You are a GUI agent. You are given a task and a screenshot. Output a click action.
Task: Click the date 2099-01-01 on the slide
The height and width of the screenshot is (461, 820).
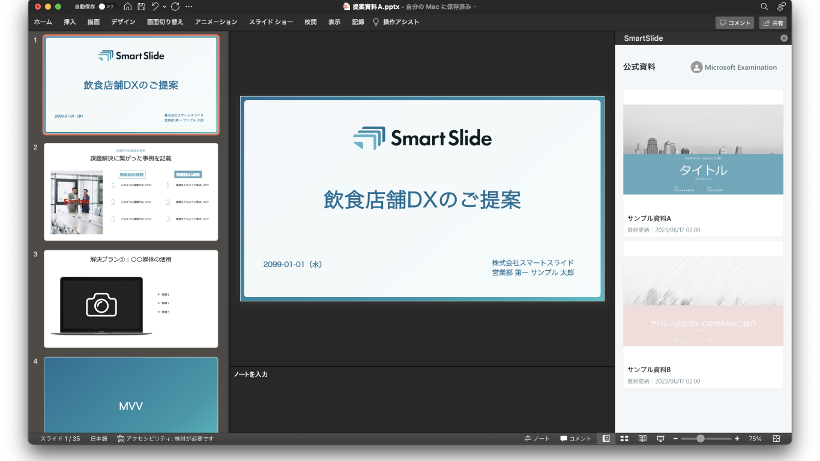pyautogui.click(x=292, y=265)
